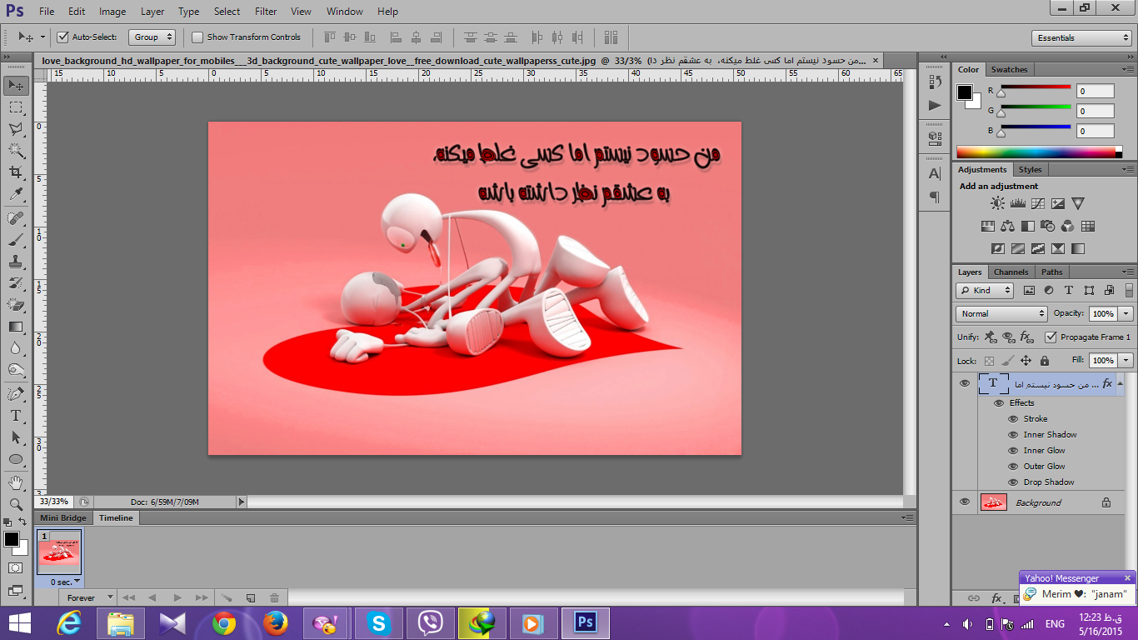The height and width of the screenshot is (640, 1138).
Task: Select the Crop tool
Action: tap(16, 172)
